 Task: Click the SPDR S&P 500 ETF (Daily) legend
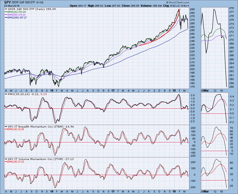[30, 9]
